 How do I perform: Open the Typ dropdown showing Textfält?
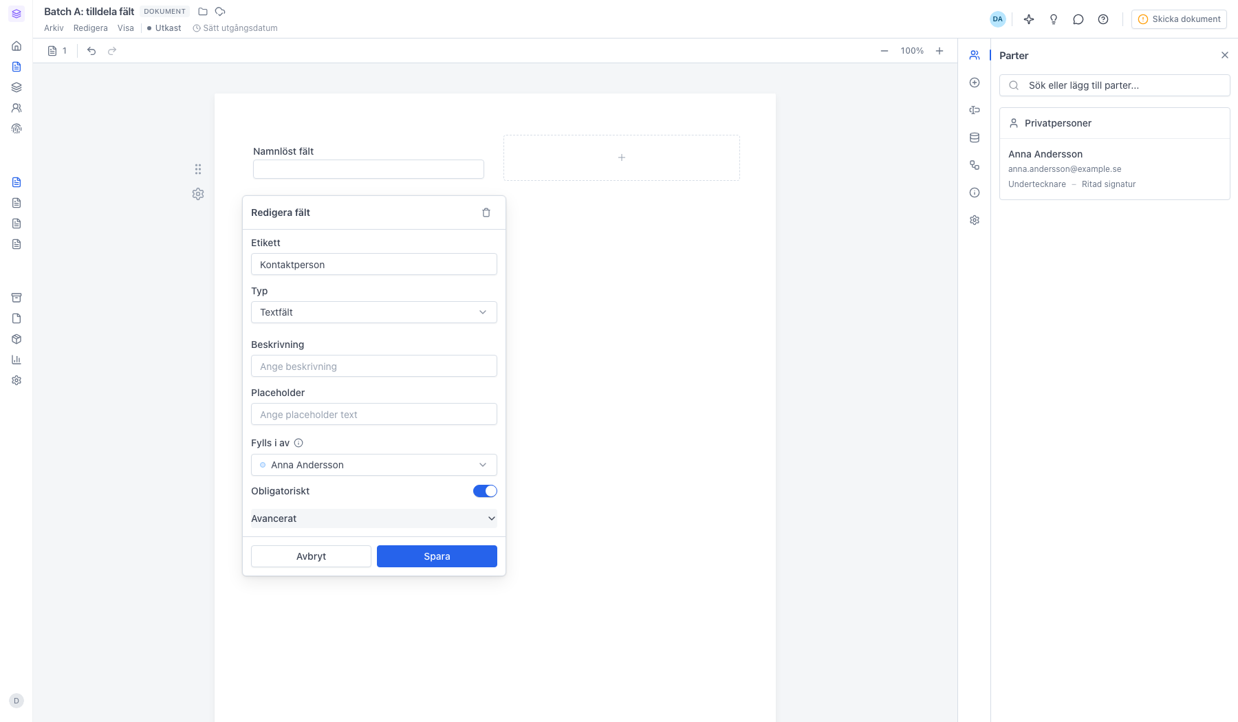click(x=374, y=312)
